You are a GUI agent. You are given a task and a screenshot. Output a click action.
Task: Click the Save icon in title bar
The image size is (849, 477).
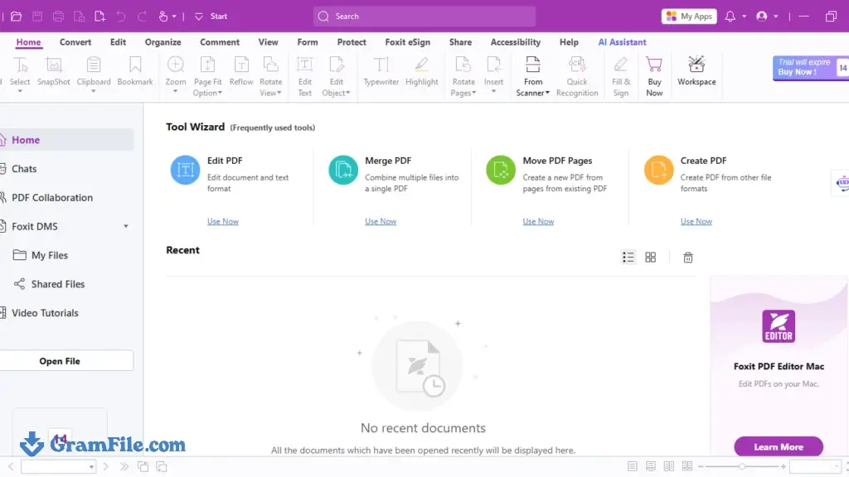[x=37, y=17]
